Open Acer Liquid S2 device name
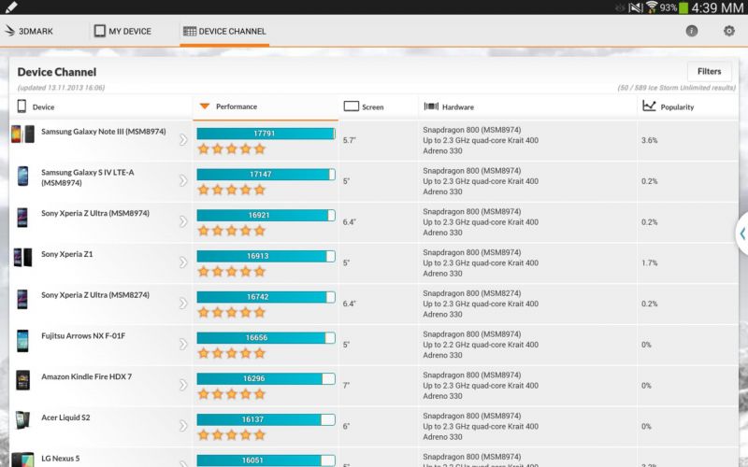This screenshot has height=467, width=748. click(x=65, y=417)
